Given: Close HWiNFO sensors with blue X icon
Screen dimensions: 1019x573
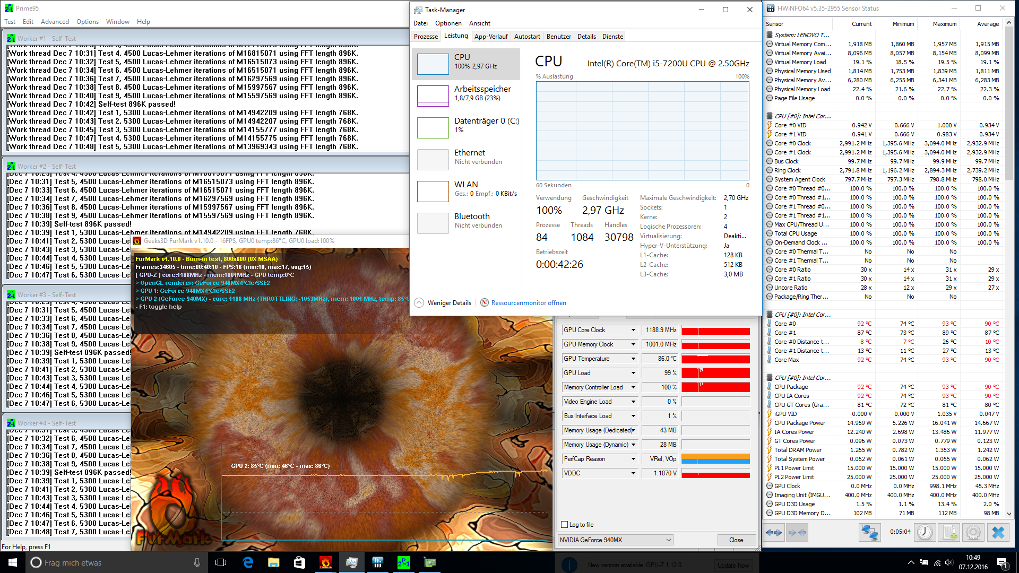Looking at the screenshot, I should (x=998, y=532).
